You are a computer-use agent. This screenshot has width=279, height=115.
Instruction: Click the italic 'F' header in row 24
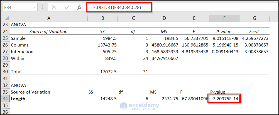pyautogui.click(x=194, y=32)
